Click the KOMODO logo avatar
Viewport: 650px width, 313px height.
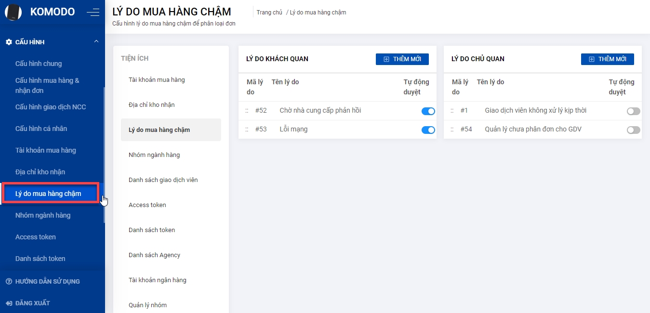[x=13, y=12]
